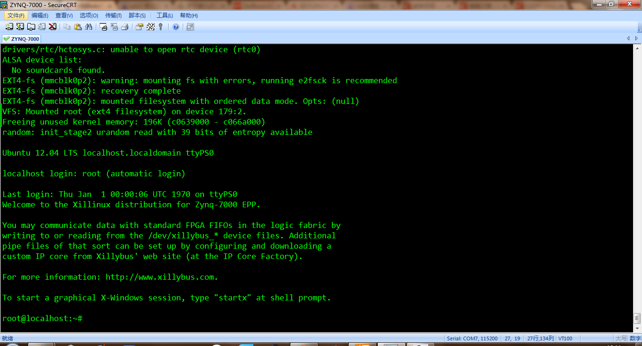
Task: Click the Print Screen icon
Action: [103, 27]
